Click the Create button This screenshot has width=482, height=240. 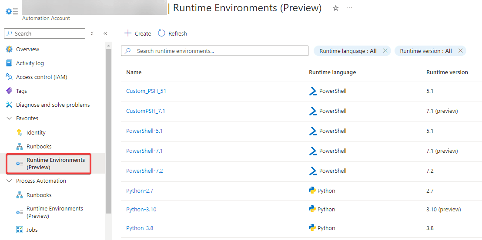click(138, 33)
